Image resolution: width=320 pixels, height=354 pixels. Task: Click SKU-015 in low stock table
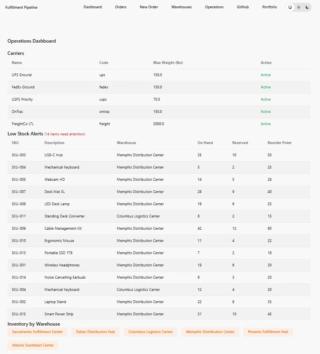19,314
